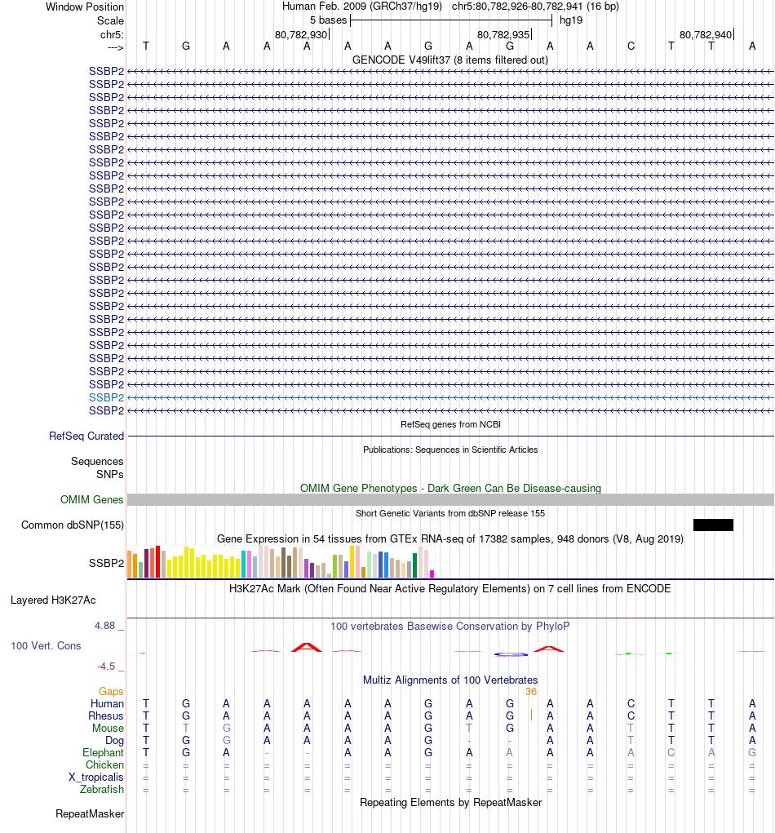Click the RefSeq Curated intron line

click(450, 436)
